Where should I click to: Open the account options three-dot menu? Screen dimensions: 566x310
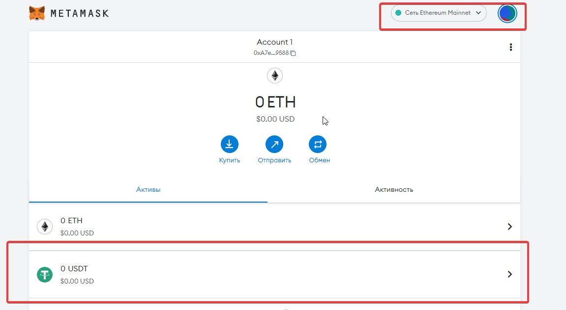[x=510, y=47]
